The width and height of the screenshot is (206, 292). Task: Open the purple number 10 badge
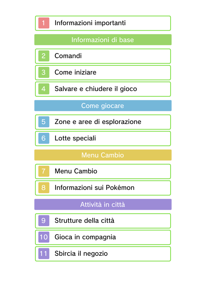pos(44,237)
